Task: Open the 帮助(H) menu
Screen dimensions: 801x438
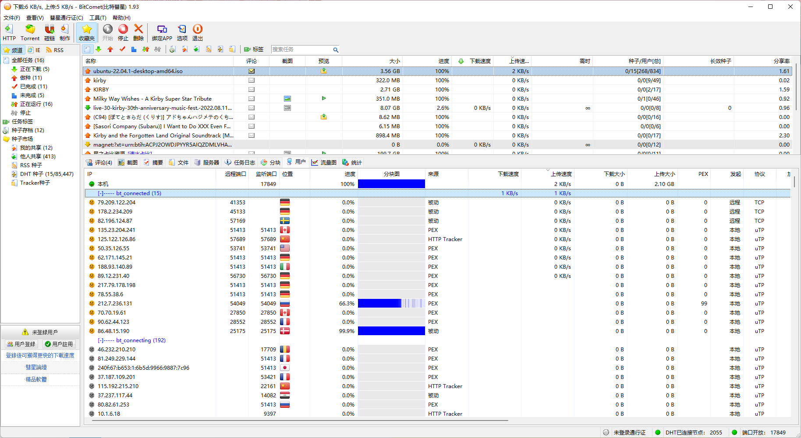Action: pyautogui.click(x=121, y=18)
